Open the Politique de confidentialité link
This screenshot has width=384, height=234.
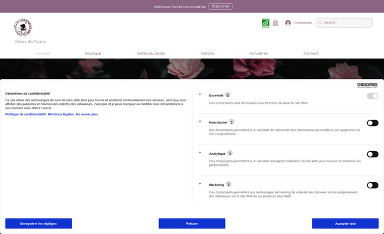pyautogui.click(x=25, y=114)
